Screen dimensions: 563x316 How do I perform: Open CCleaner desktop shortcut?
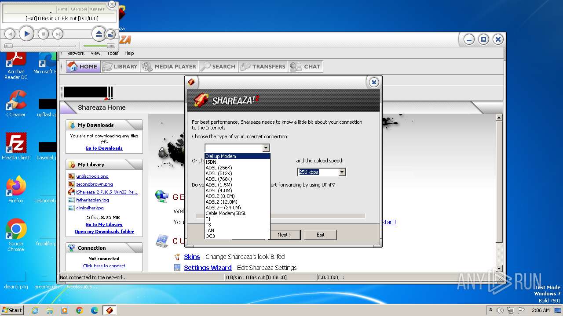(16, 104)
